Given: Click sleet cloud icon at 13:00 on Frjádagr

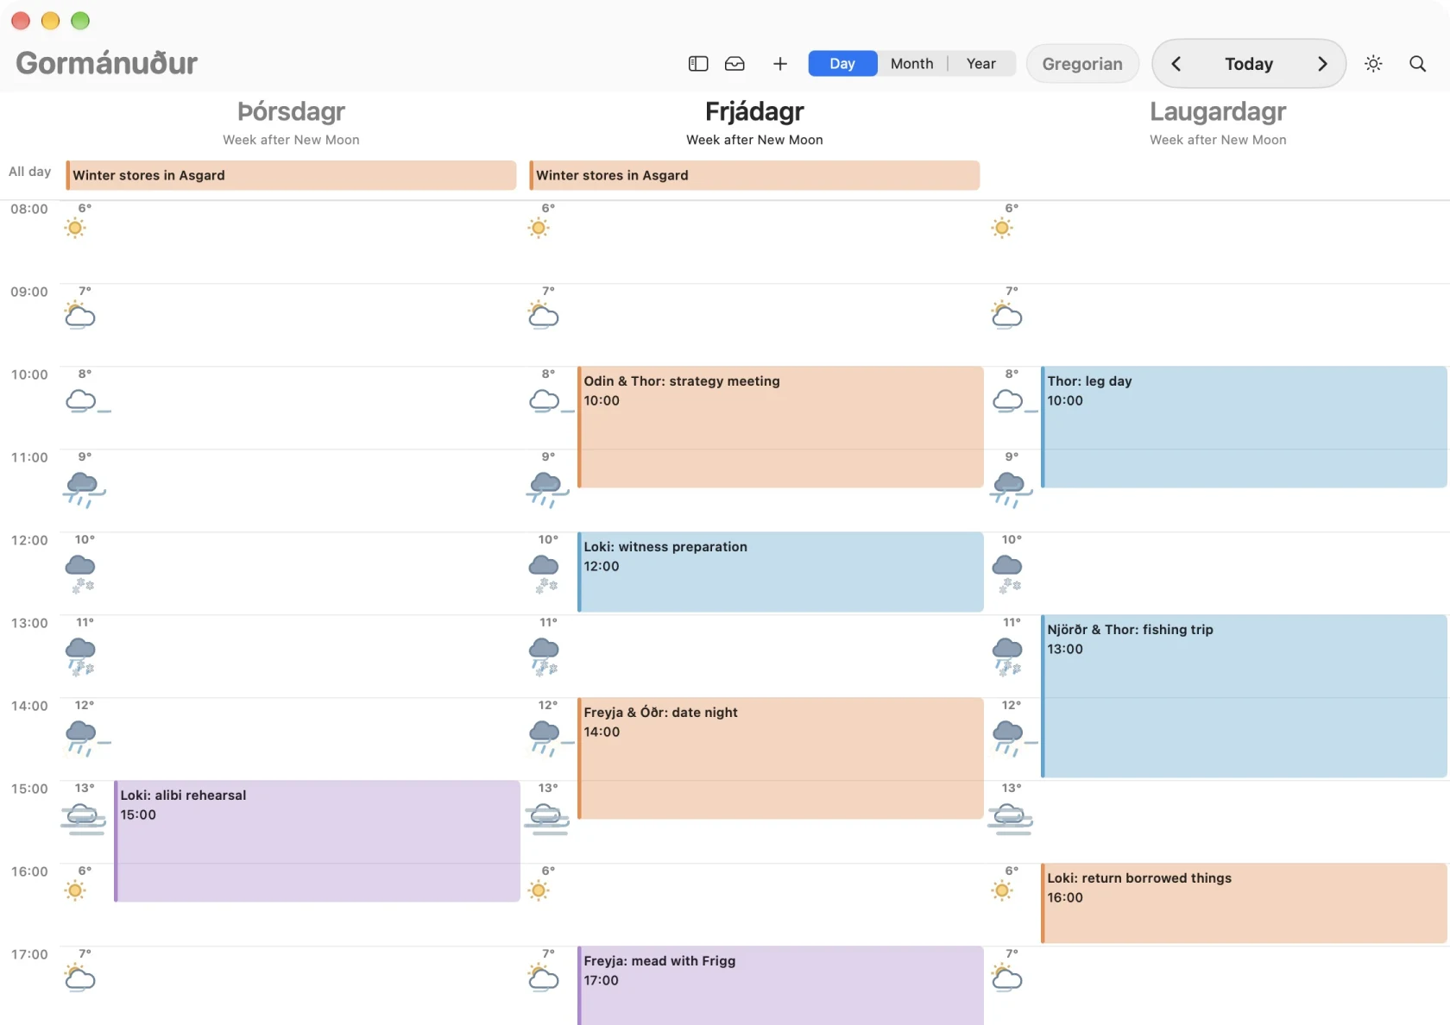Looking at the screenshot, I should [x=544, y=657].
